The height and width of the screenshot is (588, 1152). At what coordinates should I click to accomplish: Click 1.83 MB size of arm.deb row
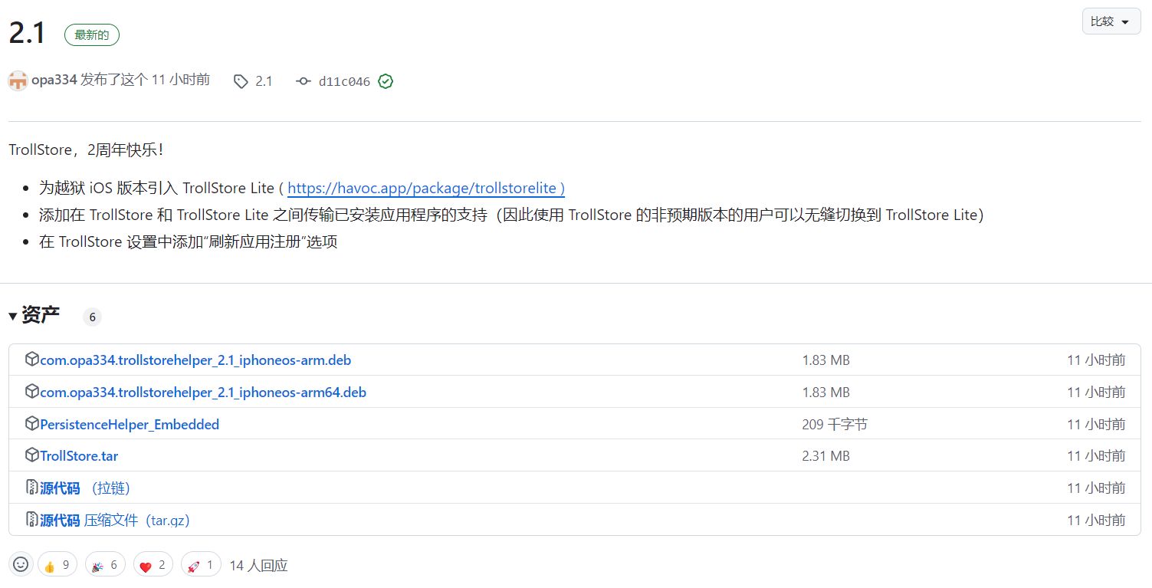826,360
